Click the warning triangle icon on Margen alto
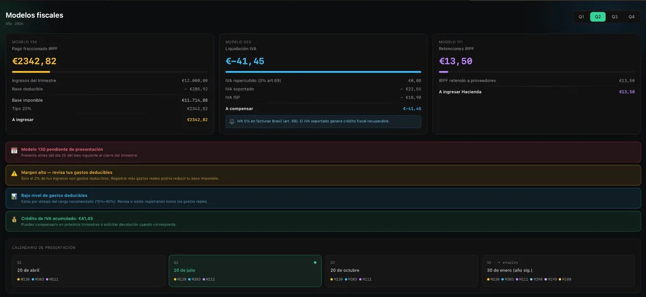 click(14, 173)
